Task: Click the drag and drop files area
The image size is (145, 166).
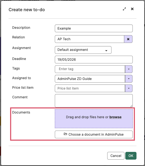Action: click(x=94, y=119)
